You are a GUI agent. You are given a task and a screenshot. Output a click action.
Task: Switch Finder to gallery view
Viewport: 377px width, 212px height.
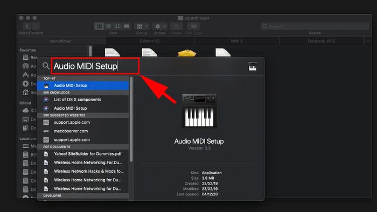[127, 26]
